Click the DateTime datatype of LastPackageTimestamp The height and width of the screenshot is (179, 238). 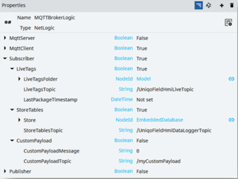click(122, 99)
